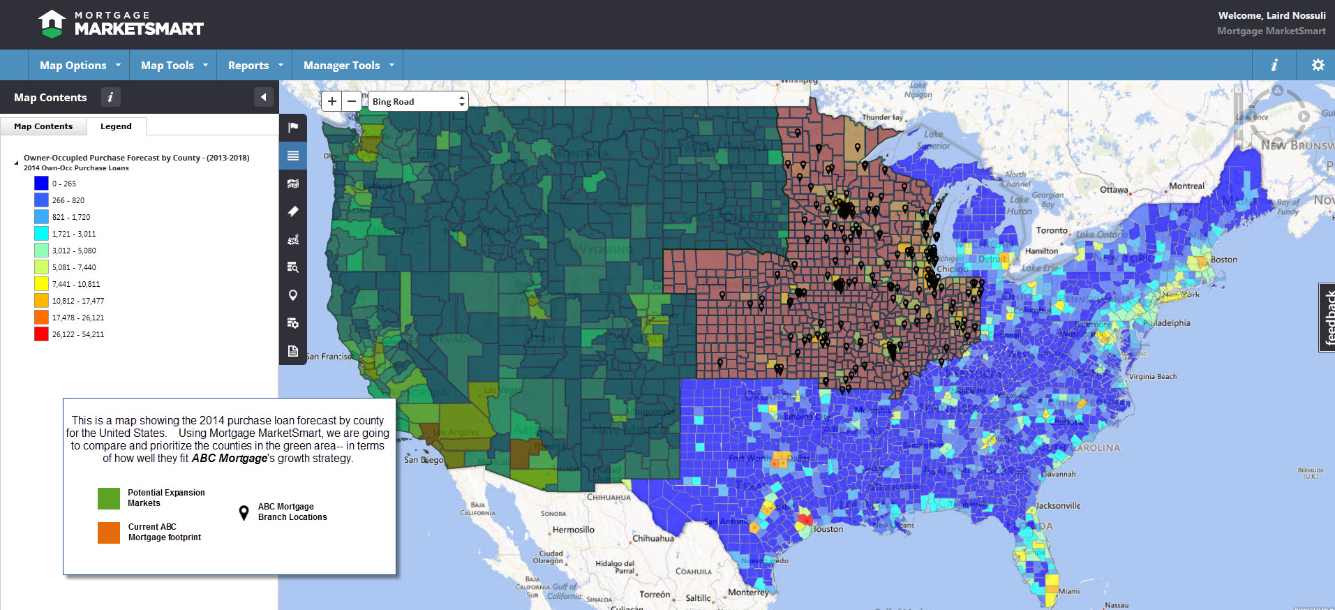Click info icon beside Map Contents title
Screen dimensions: 1335x610
pyautogui.click(x=110, y=97)
